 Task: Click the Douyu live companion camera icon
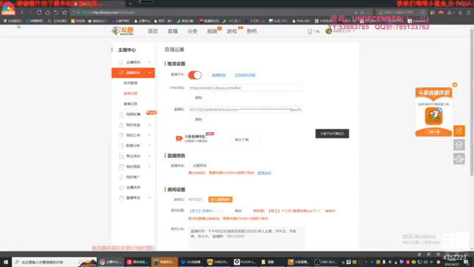pyautogui.click(x=179, y=139)
